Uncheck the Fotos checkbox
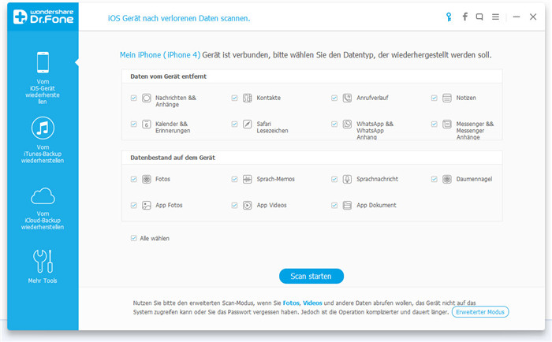 [134, 179]
